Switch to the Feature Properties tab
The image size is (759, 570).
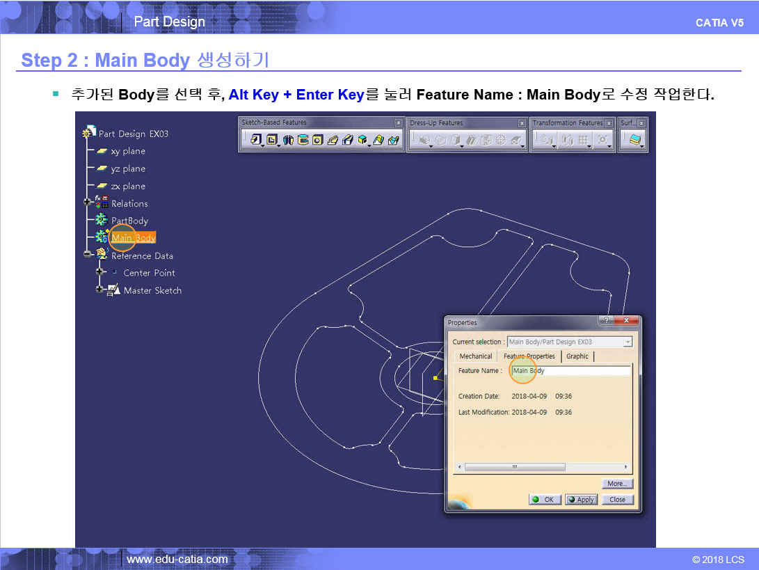[529, 356]
